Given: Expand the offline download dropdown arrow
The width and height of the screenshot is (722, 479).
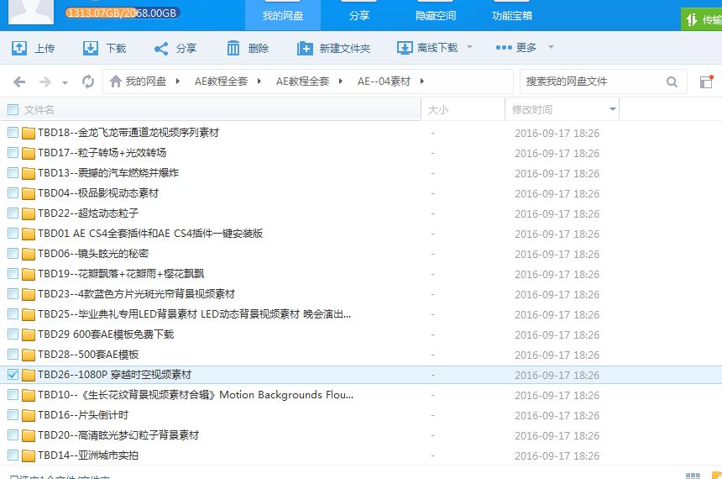Looking at the screenshot, I should 469,48.
